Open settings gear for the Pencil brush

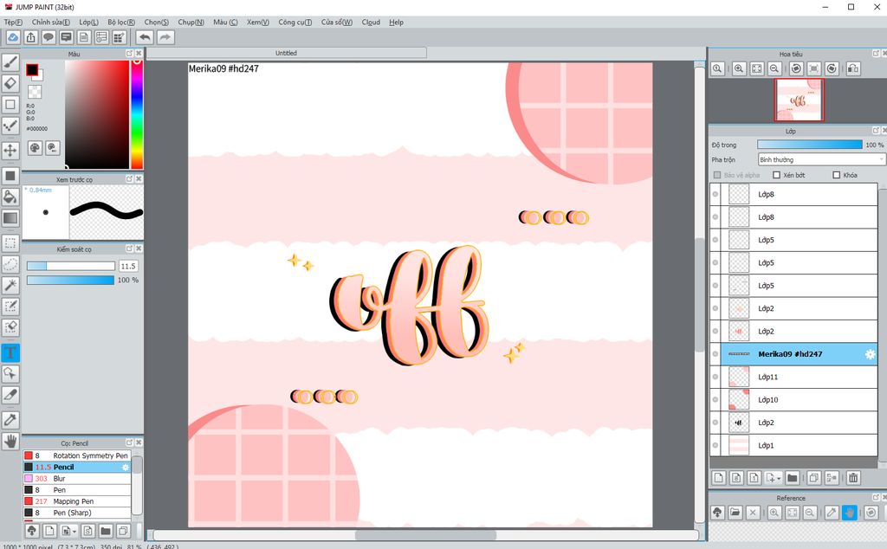click(x=126, y=468)
